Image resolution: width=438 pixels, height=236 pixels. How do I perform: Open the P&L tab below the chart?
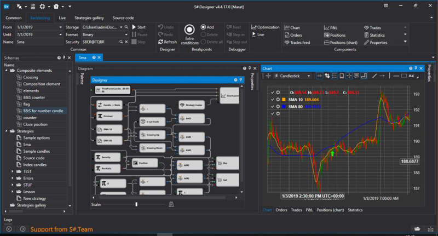[x=309, y=210]
